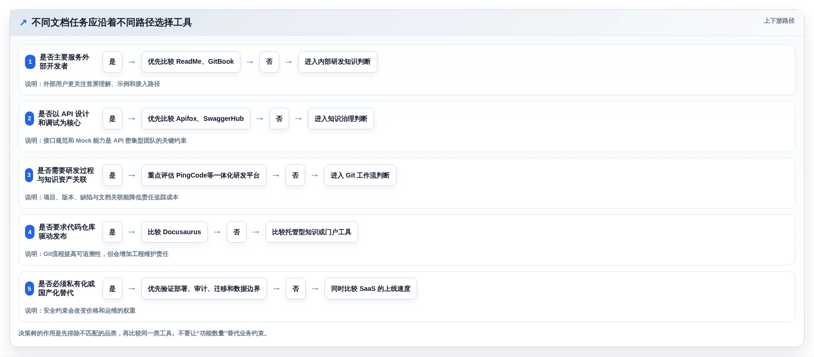Viewport: 814px width, 357px height.
Task: Click 优先比较 Apifox、SwaggerHub box
Action: pos(196,119)
